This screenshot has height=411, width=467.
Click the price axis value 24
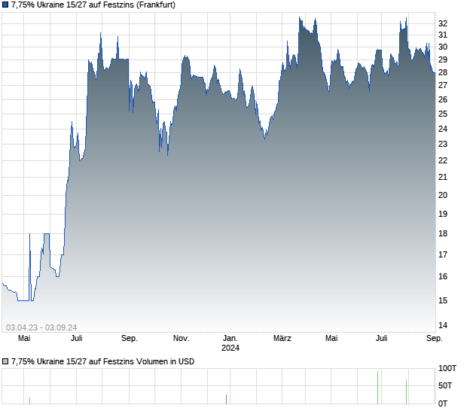[443, 129]
